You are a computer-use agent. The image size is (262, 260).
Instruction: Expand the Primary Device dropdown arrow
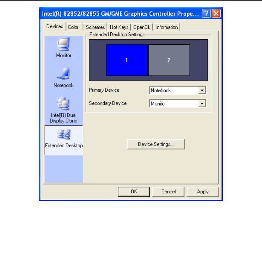[202, 90]
